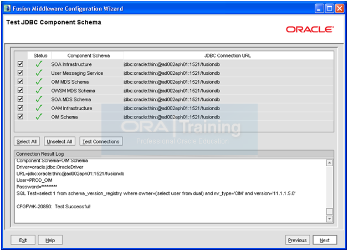Click the JDBC URL for OIM Schema row
This screenshot has height=251, width=348.
(172, 117)
